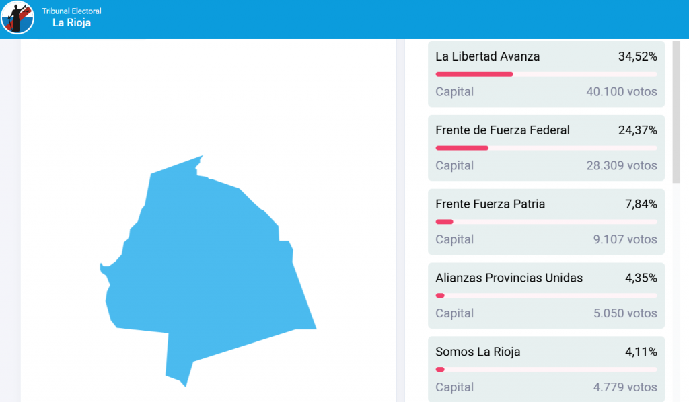Select the Somos La Rioja party name
Screen dimensions: 689x402
tap(478, 352)
